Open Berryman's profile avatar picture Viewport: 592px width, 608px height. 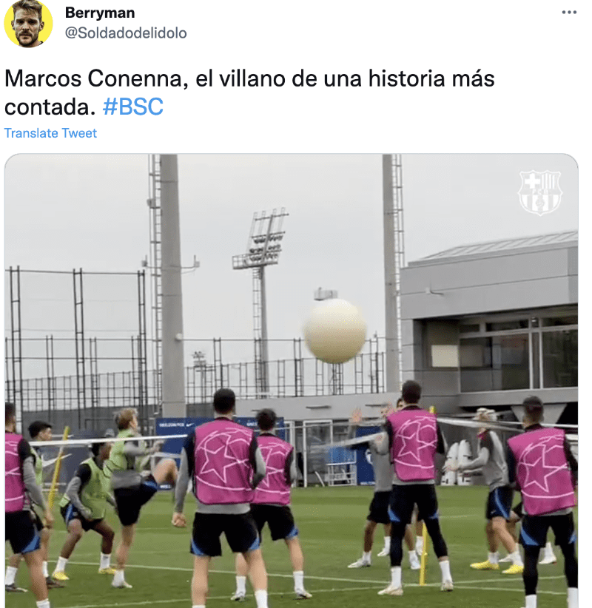point(28,23)
